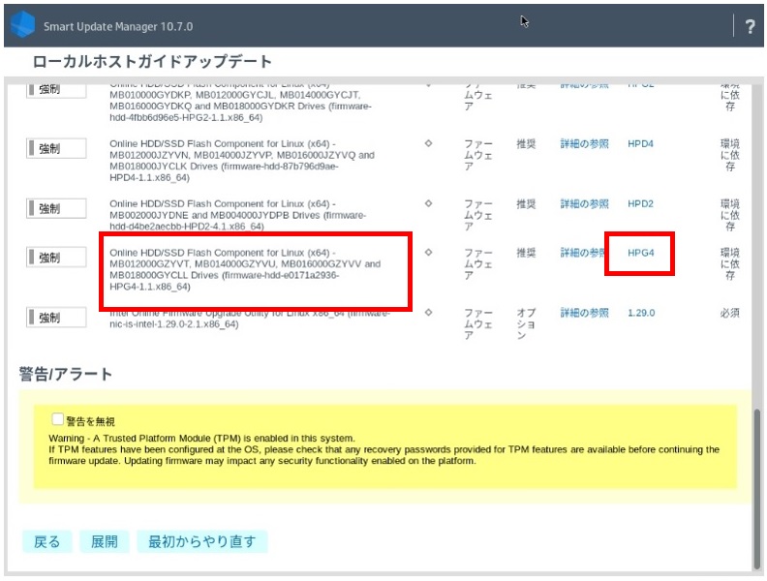Click the vertical scrollbar thumb on the right
767x581 pixels.
click(x=757, y=487)
